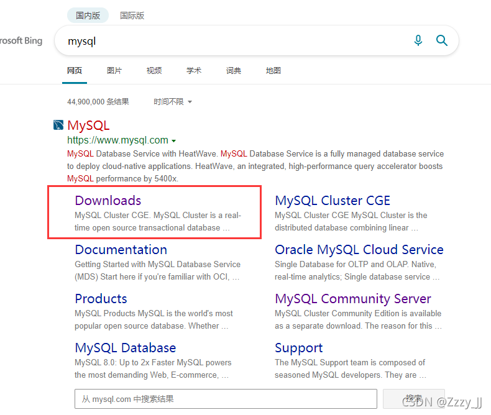Click the Microsoft Bing logo
Image resolution: width=491 pixels, height=415 pixels.
[x=21, y=40]
